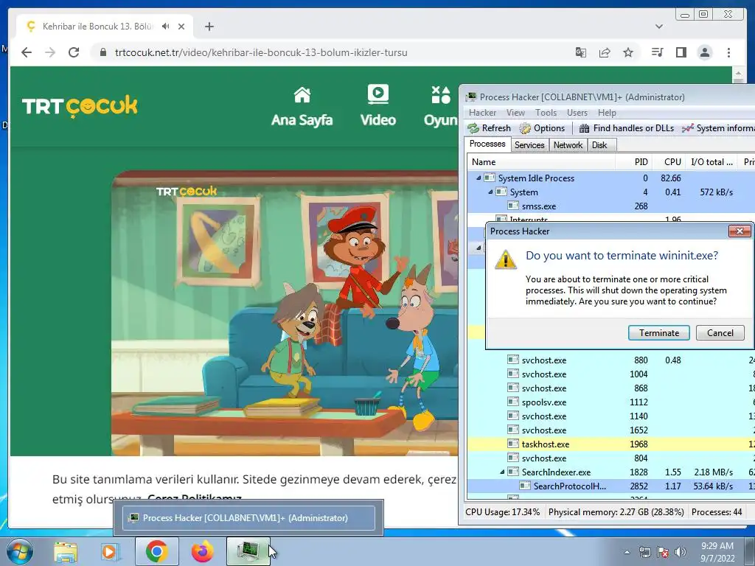Open the Help menu in Process Hacker
Image resolution: width=755 pixels, height=566 pixels.
pyautogui.click(x=607, y=113)
